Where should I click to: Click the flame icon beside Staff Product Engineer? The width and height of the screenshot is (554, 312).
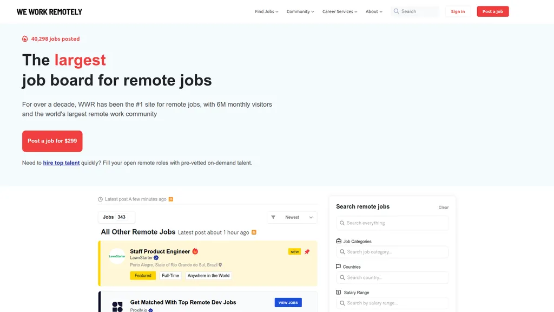[195, 251]
